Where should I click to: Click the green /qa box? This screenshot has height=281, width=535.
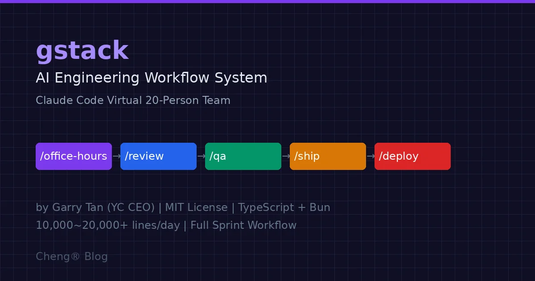pos(243,156)
